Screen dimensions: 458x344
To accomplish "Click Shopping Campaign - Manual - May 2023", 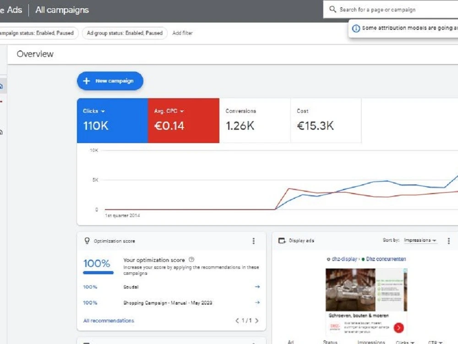I will [x=168, y=303].
